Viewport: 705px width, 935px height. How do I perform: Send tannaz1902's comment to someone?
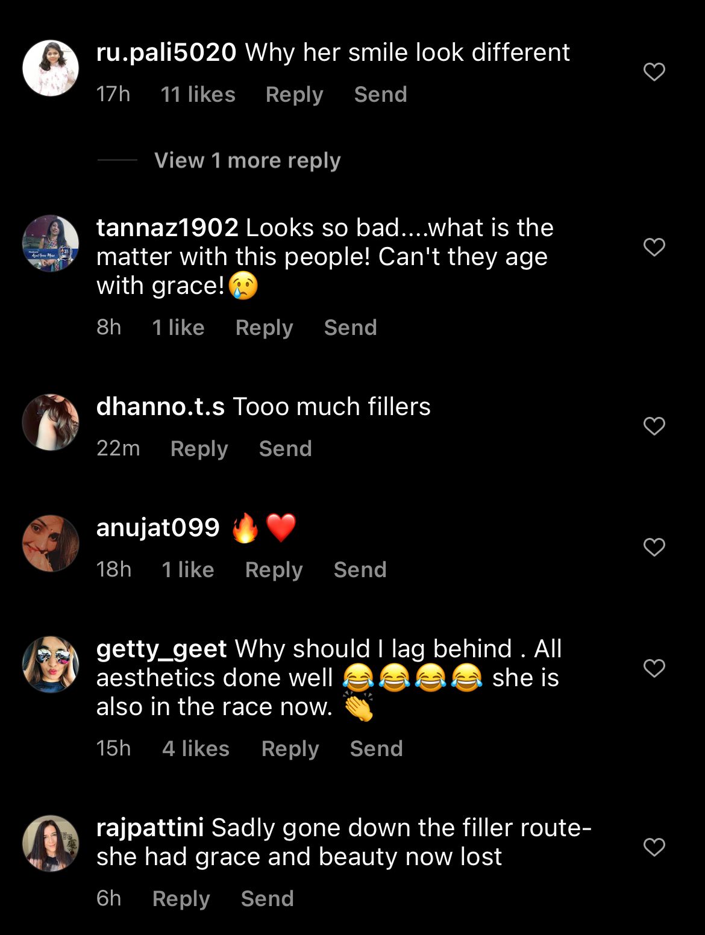click(x=350, y=328)
